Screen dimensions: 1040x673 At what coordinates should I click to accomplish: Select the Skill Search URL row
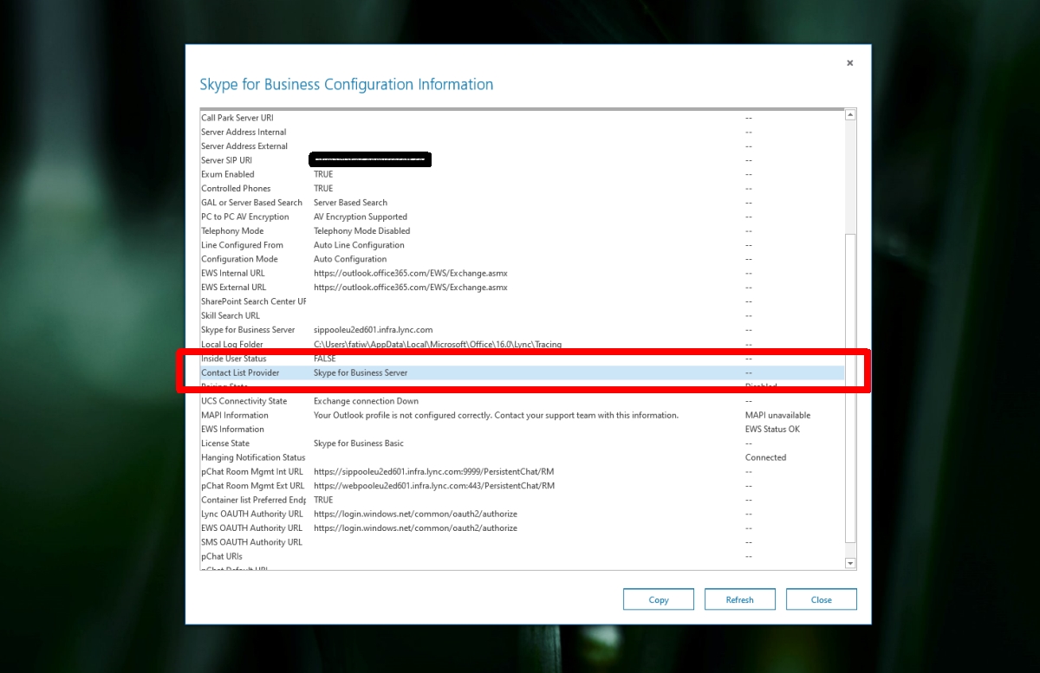point(523,316)
